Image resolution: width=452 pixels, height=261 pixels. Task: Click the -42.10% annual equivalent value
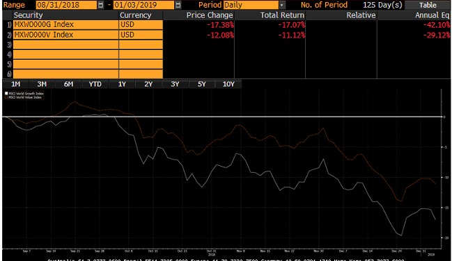(x=437, y=25)
